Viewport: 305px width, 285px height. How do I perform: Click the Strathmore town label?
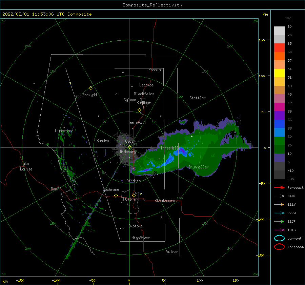point(165,201)
